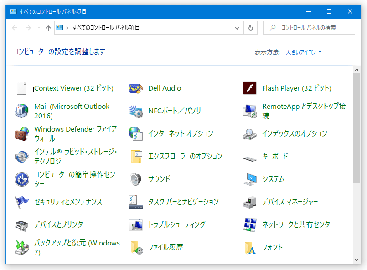Viewport: 367px width, 270px height.
Task: Open the Flash Player red icon
Action: [x=250, y=88]
